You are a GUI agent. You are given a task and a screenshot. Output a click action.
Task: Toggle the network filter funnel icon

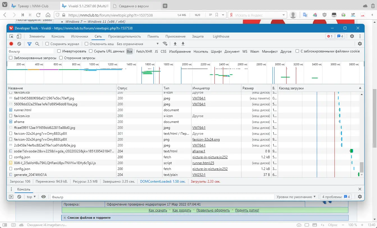pos(29,44)
